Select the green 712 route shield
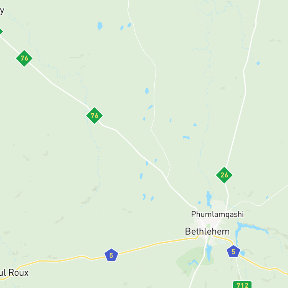The width and height of the screenshot is (288, 288). coord(242,285)
